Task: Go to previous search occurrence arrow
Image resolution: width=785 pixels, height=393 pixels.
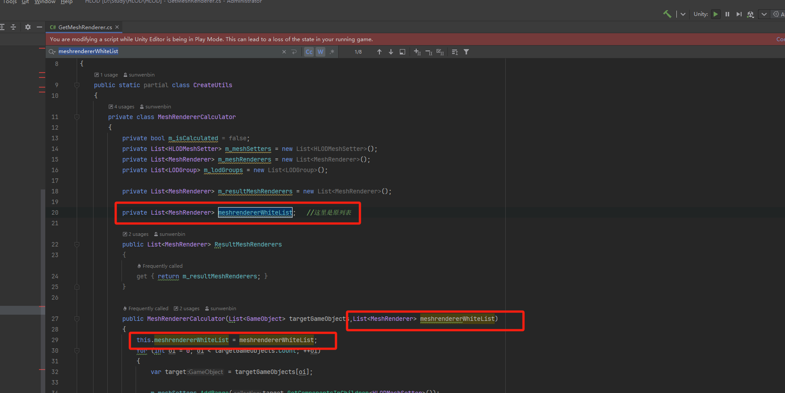Action: [x=379, y=52]
